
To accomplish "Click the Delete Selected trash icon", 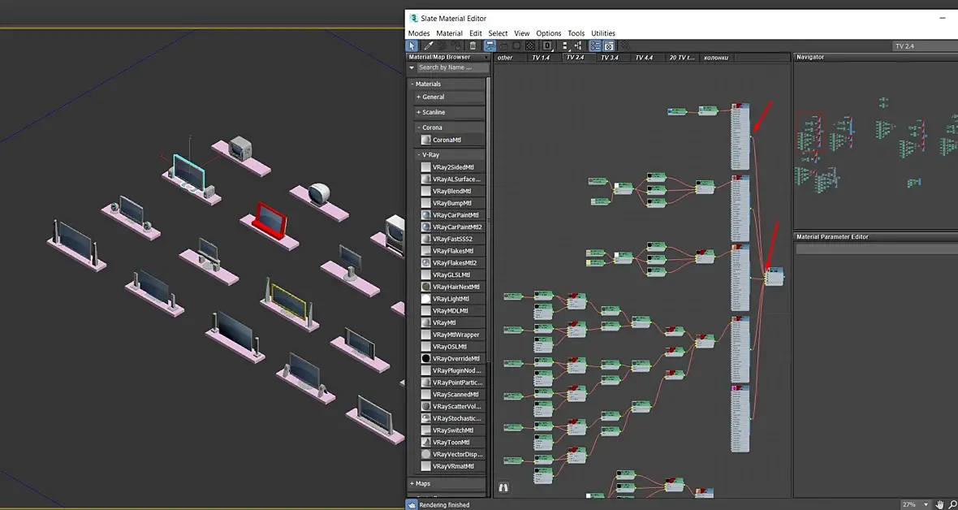I will (x=473, y=45).
